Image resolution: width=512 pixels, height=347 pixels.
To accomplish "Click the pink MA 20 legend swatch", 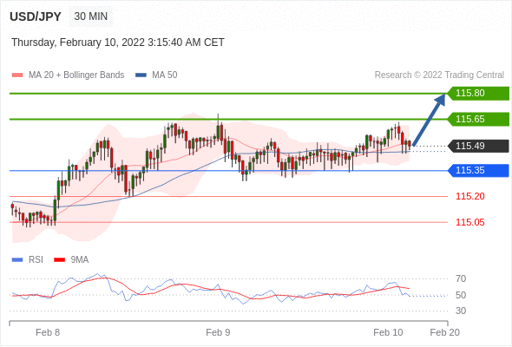I will click(x=17, y=75).
